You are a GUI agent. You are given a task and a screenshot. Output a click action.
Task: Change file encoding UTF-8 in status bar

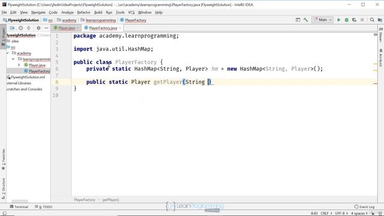(x=341, y=214)
